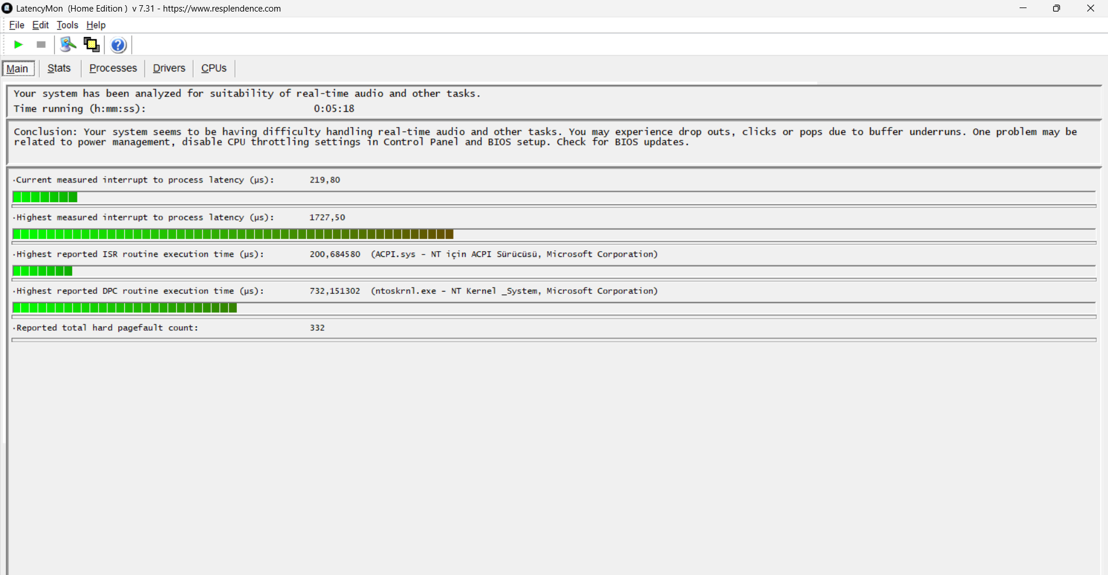Switch to the CPUs tab
This screenshot has height=575, width=1108.
214,68
